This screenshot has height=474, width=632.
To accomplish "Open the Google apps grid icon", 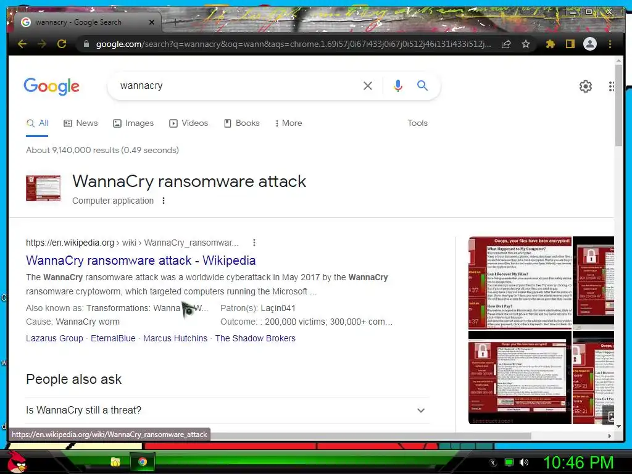I will pos(612,86).
